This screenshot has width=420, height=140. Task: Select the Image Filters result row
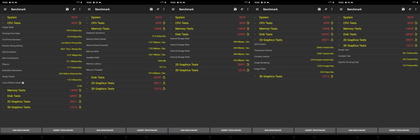pos(294,70)
